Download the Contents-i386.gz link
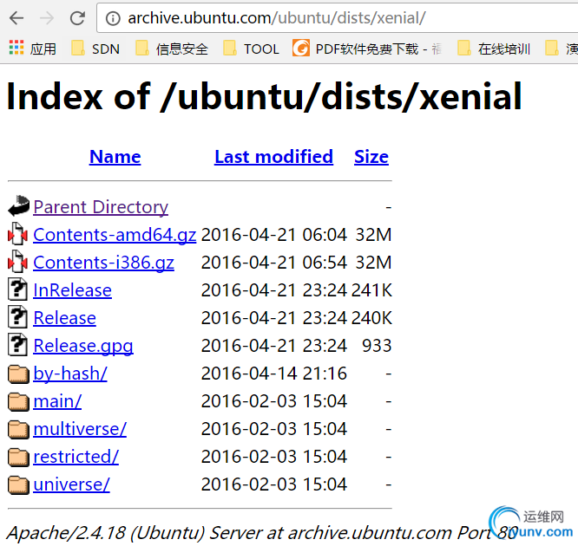578x546 pixels. (x=103, y=263)
